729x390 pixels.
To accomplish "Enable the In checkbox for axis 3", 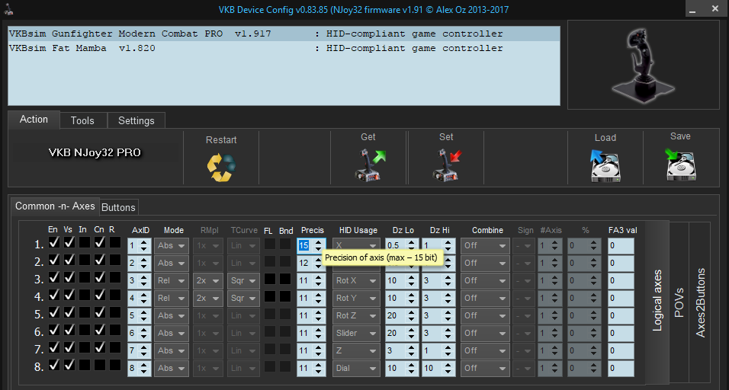I will [84, 277].
